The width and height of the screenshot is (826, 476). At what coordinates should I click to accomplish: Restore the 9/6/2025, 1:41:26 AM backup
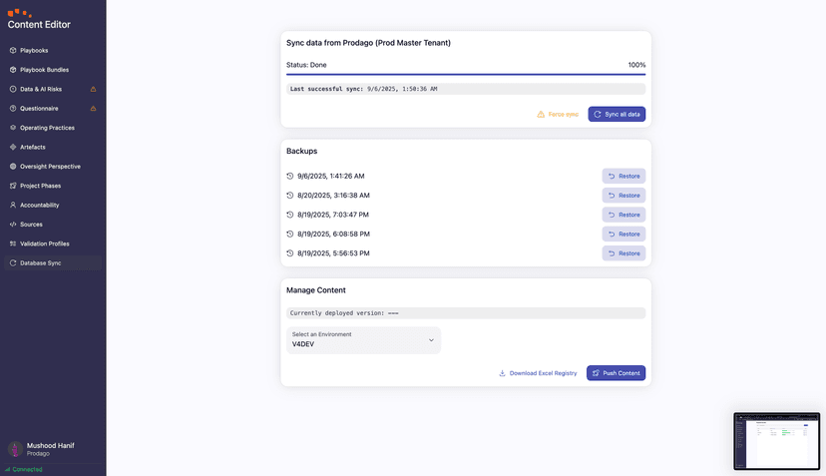pyautogui.click(x=623, y=176)
